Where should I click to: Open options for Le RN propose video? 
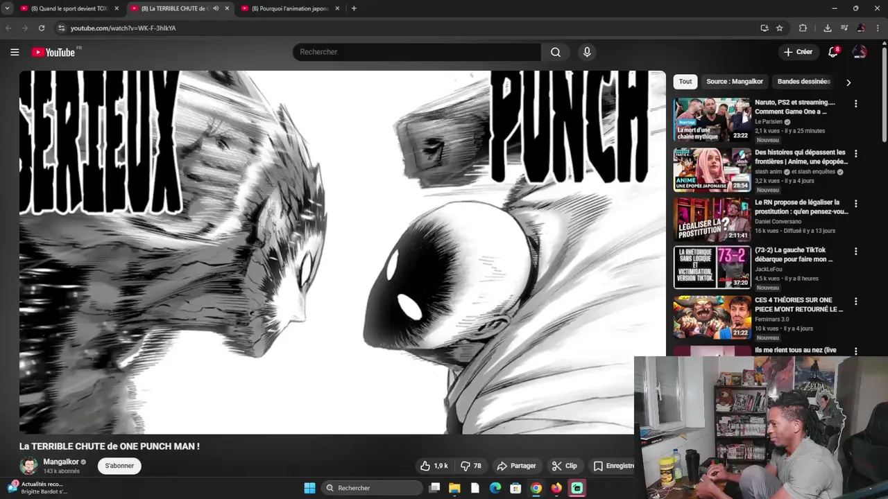855,204
